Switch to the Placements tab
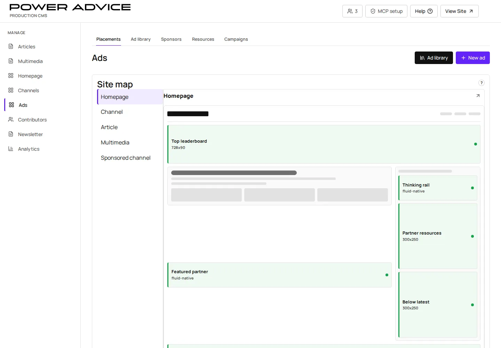501x348 pixels. click(109, 39)
